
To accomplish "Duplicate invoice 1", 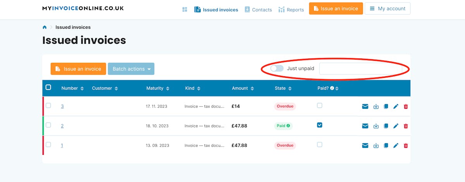I will click(x=386, y=146).
